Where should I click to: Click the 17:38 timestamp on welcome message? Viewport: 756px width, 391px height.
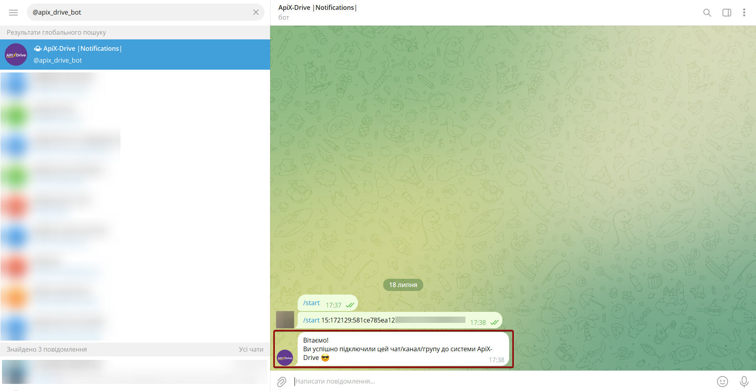pos(497,360)
